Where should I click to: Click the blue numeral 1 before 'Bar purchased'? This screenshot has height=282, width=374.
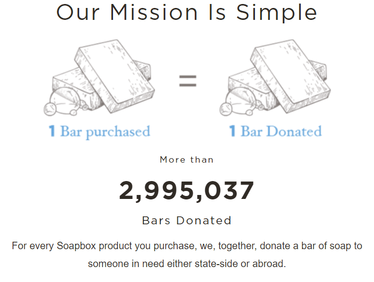tap(52, 132)
